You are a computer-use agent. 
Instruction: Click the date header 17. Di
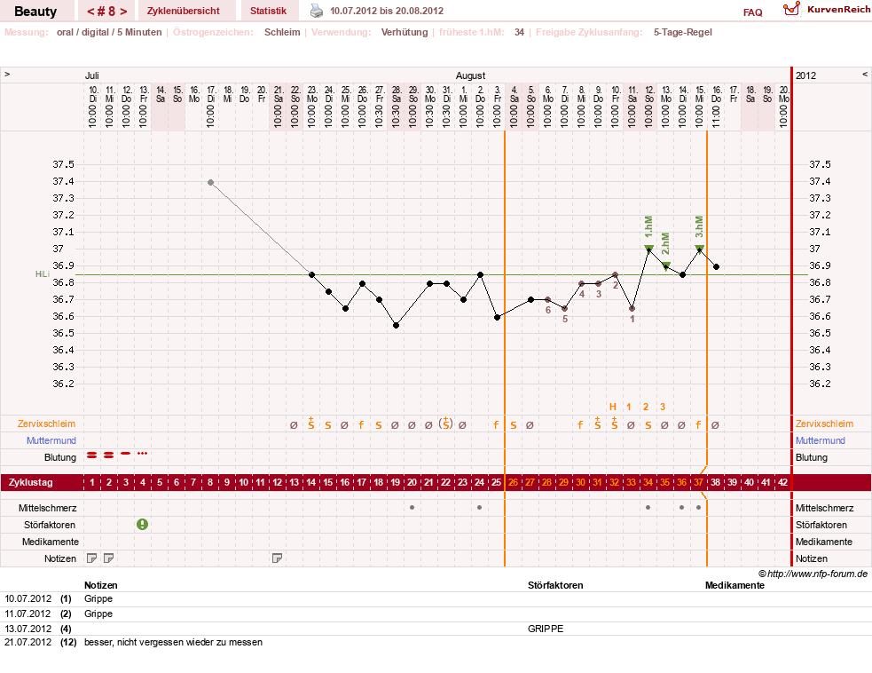click(210, 107)
